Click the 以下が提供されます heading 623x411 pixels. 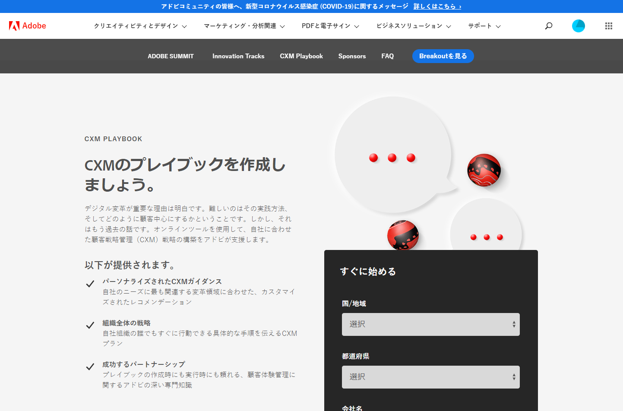click(130, 265)
